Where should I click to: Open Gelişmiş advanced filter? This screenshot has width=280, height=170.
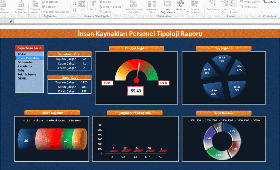pos(106,12)
